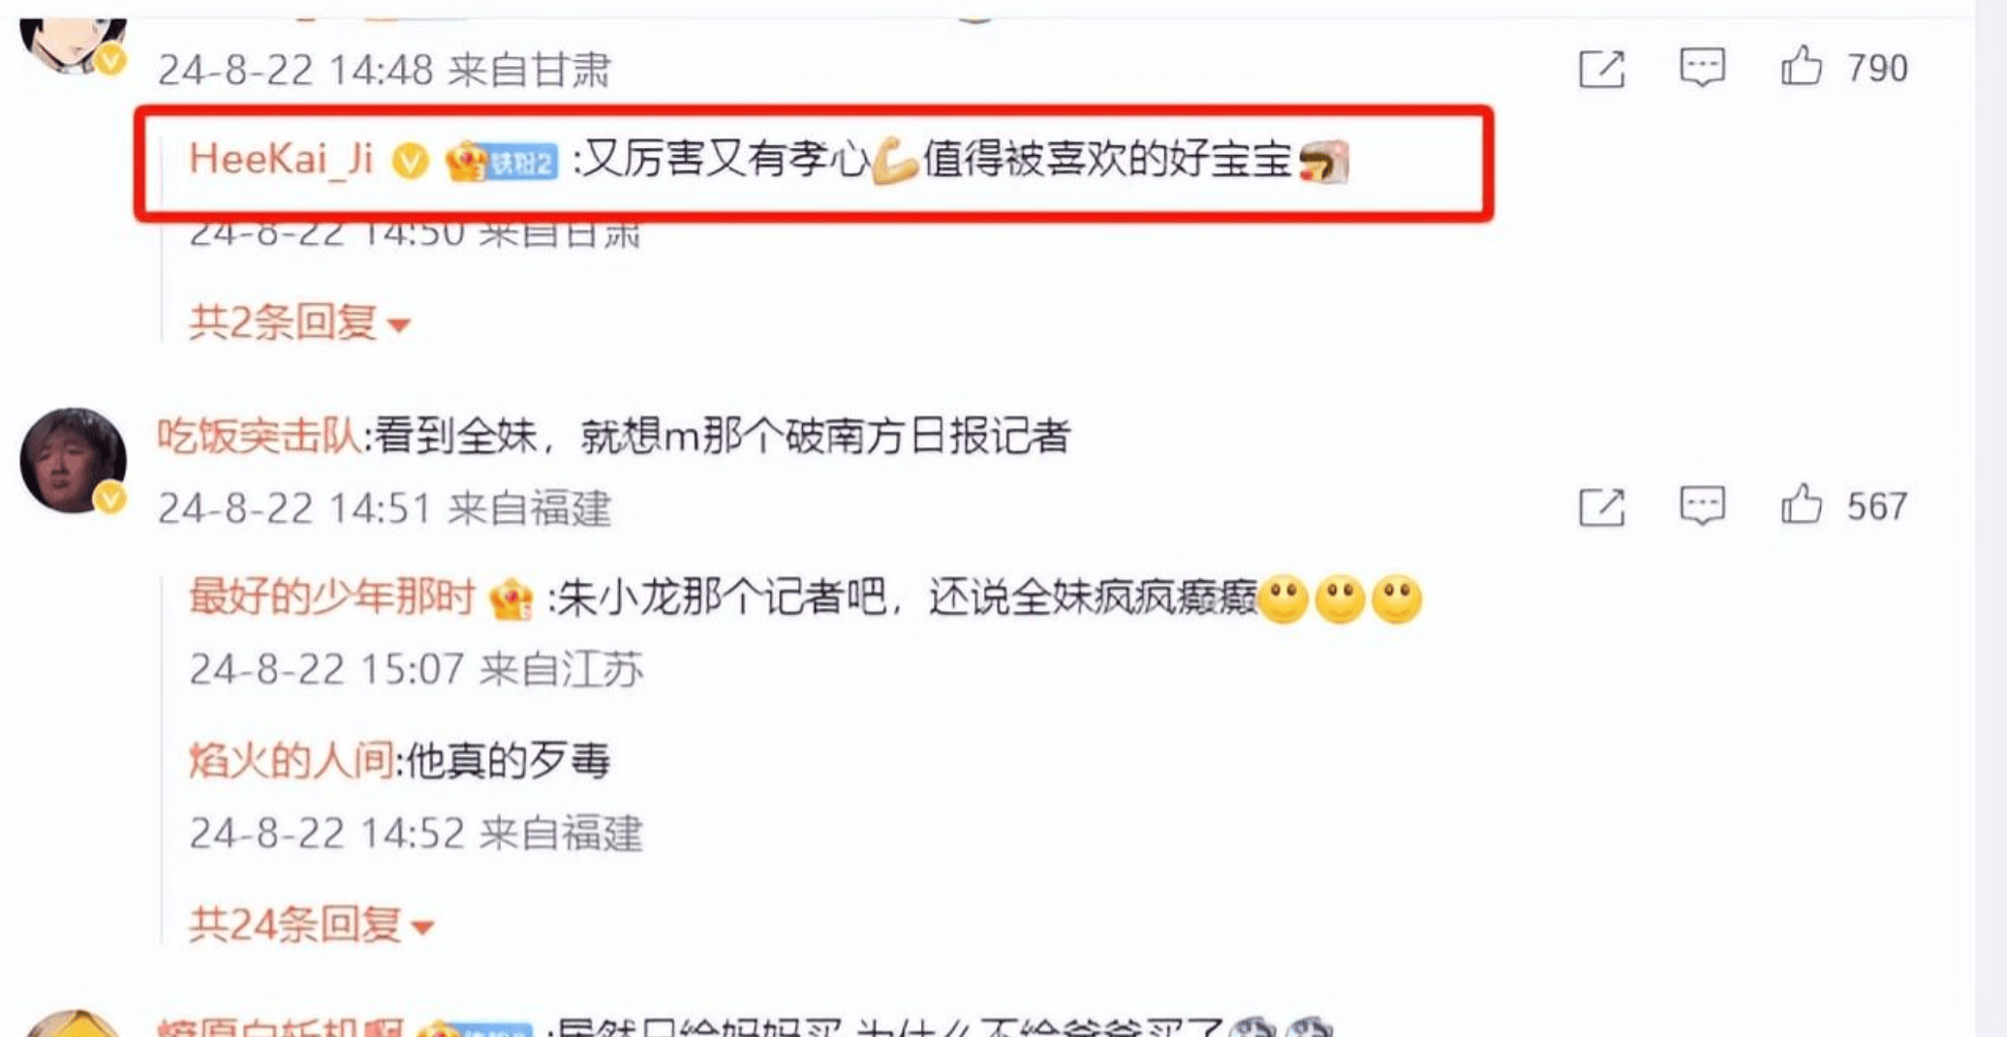
Task: Click the 吃饭突击队 avatar picture
Action: (x=73, y=461)
